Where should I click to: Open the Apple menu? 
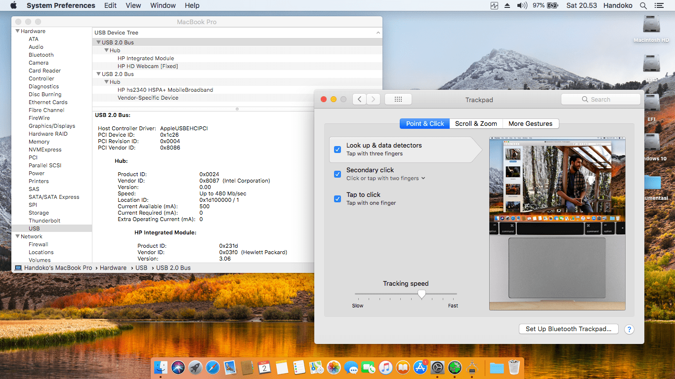click(x=13, y=5)
